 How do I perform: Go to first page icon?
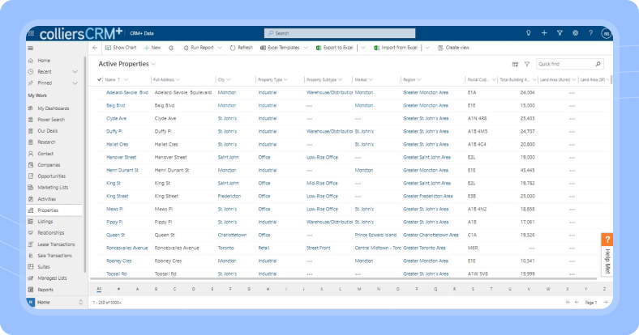pyautogui.click(x=568, y=302)
